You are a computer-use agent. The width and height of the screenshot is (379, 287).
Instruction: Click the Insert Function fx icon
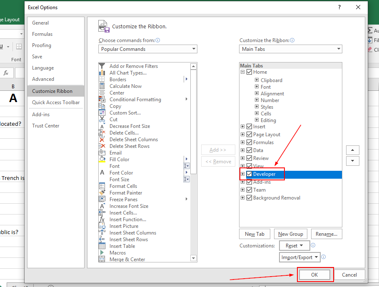tap(102, 220)
